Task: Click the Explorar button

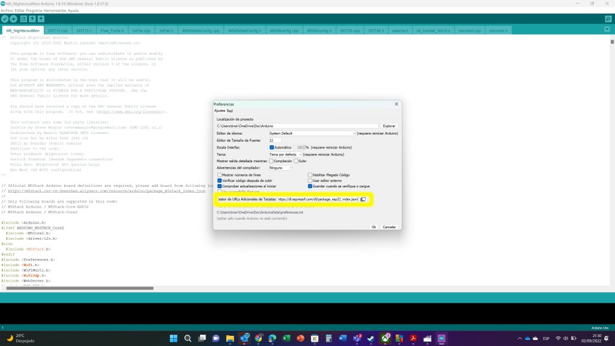Action: coord(389,126)
